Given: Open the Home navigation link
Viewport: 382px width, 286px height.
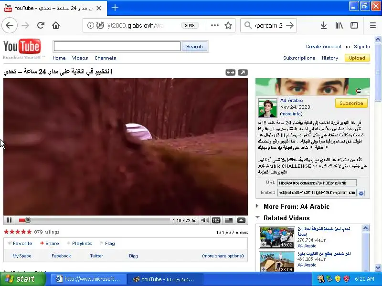Looking at the screenshot, I should [59, 58].
